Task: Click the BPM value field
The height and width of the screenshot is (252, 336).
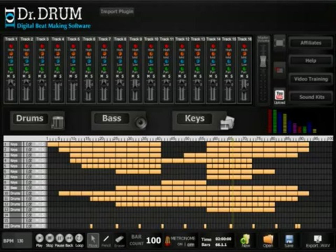Action: [20, 241]
